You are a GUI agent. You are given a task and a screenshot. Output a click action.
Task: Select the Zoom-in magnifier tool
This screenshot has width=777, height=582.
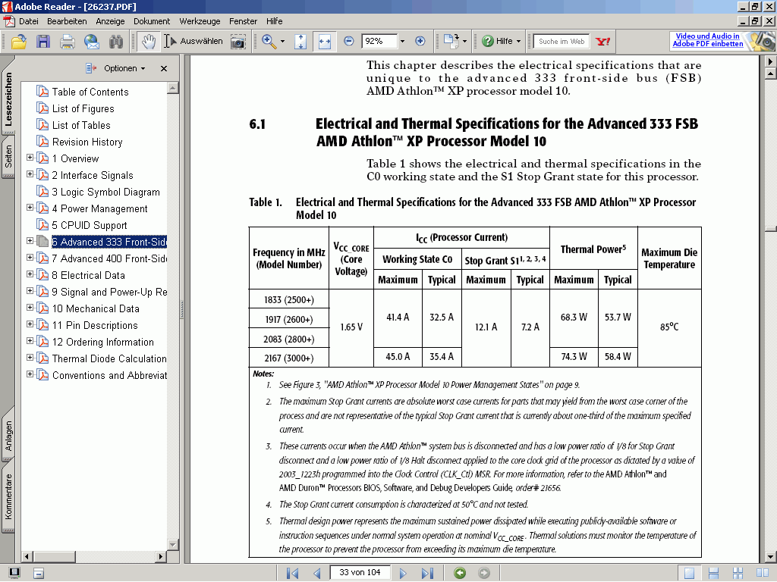point(269,42)
